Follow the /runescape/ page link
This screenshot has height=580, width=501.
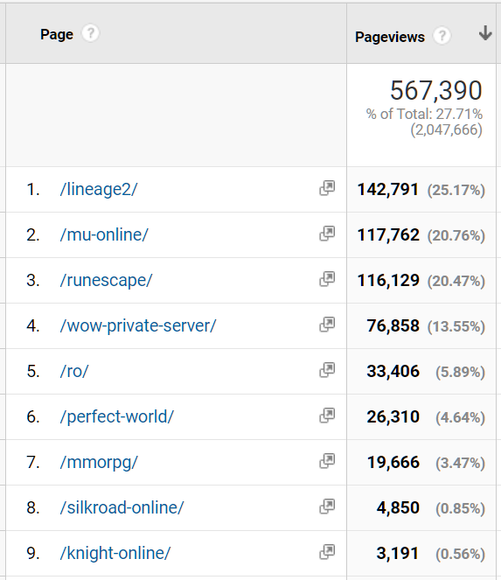pos(106,281)
